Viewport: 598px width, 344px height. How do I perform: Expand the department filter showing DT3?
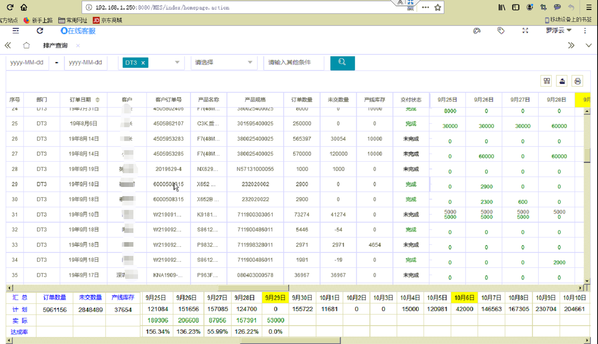[177, 62]
